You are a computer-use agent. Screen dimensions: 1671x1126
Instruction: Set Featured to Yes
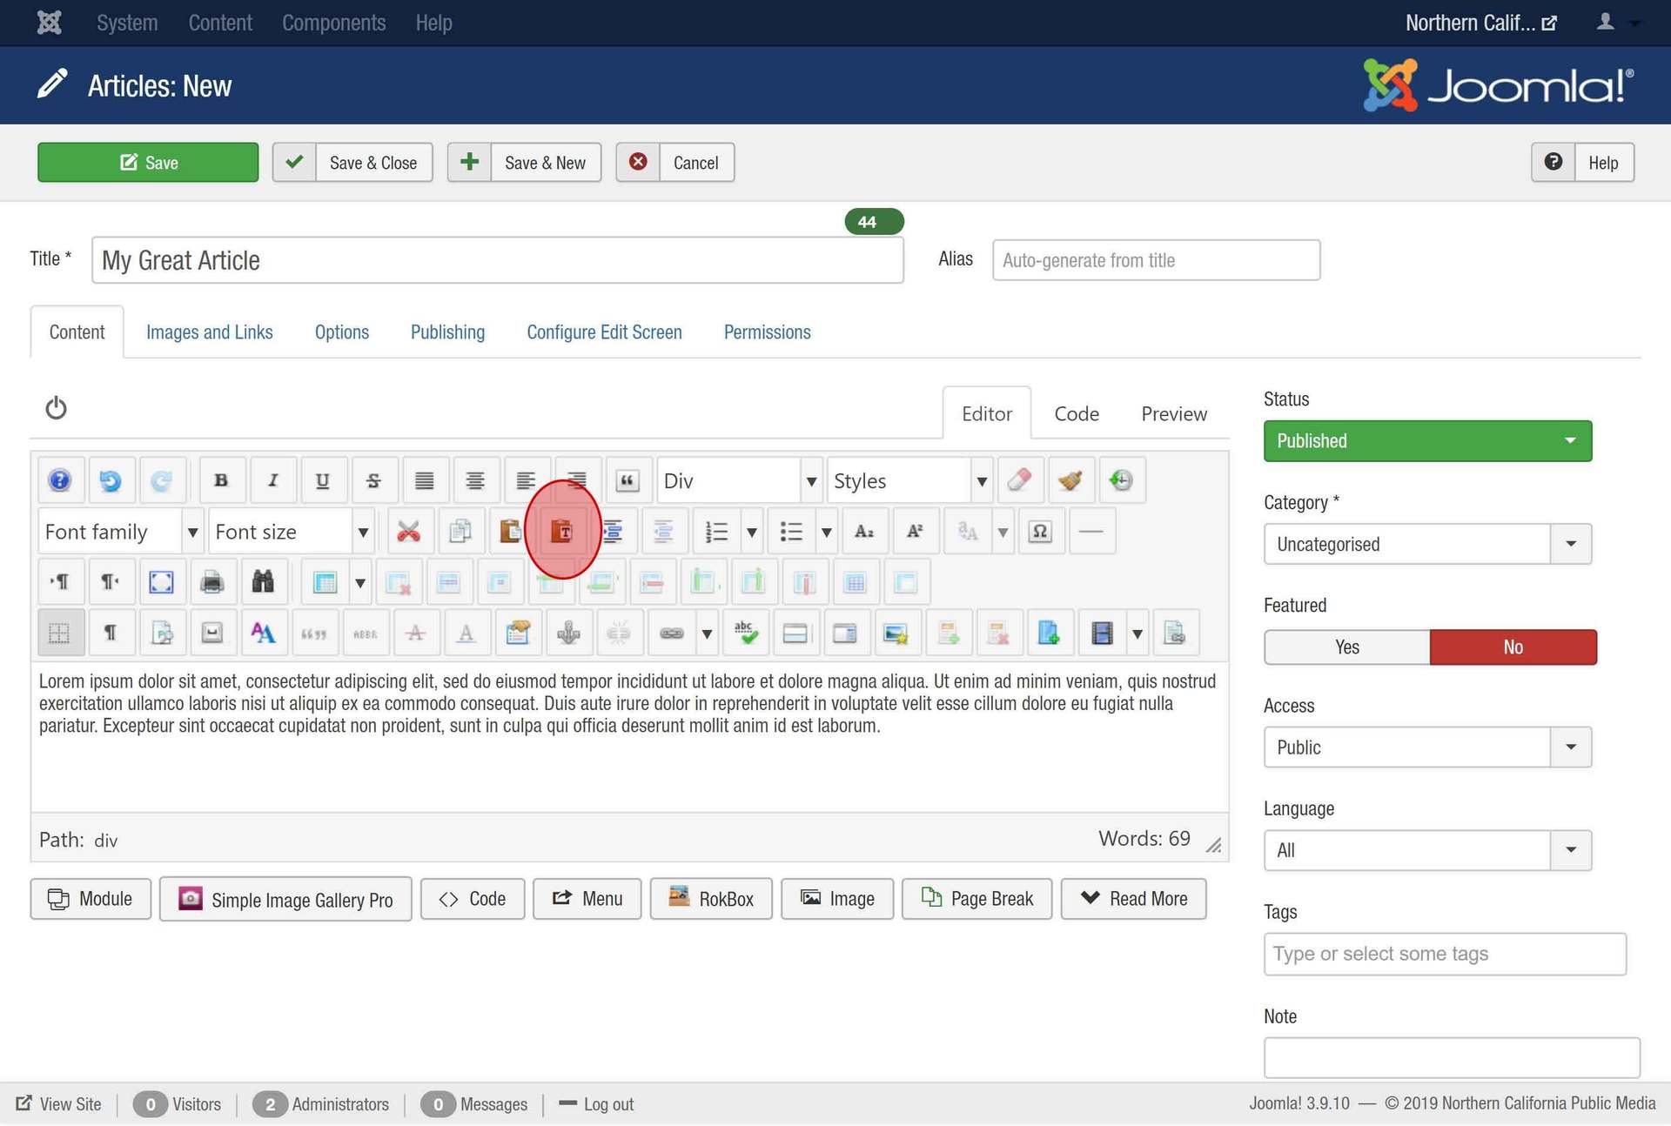(1346, 647)
